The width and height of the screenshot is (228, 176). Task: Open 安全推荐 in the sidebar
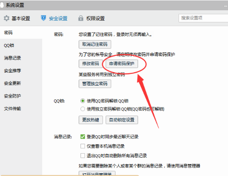tap(13, 71)
